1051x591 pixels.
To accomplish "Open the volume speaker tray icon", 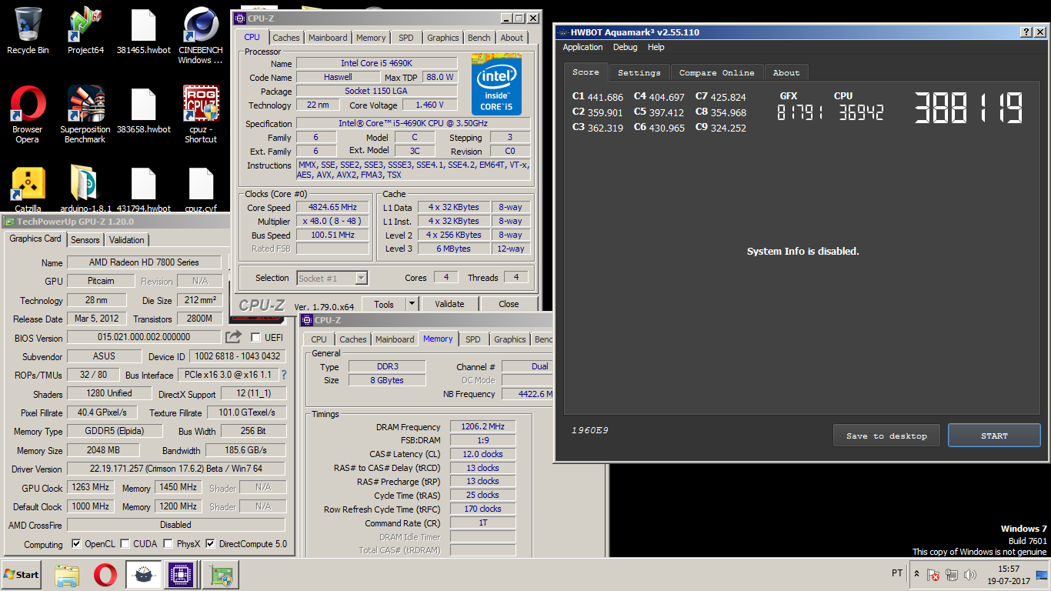I will (970, 575).
